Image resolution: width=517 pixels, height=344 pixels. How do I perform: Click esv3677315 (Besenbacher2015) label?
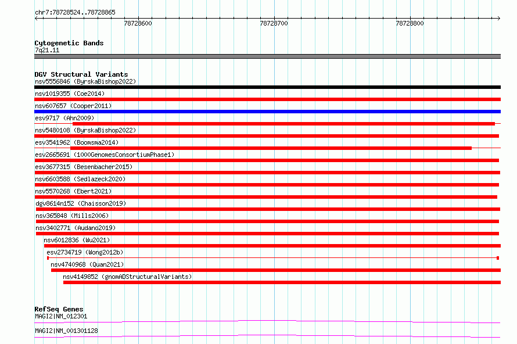pyautogui.click(x=84, y=167)
